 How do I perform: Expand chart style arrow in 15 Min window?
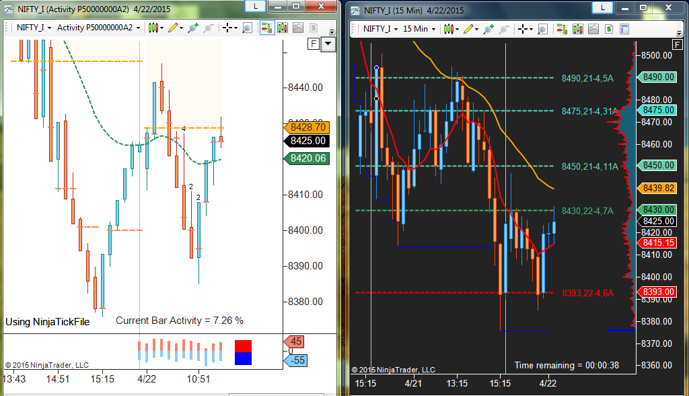click(x=457, y=30)
